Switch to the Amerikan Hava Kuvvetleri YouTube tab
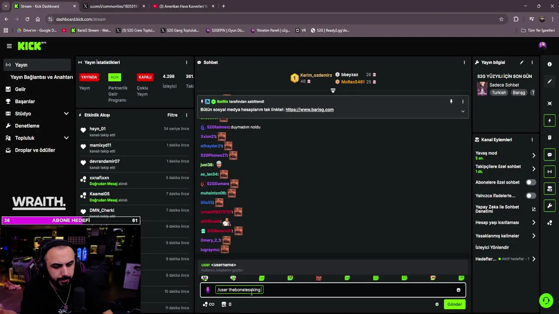This screenshot has width=559, height=314. coord(183,6)
